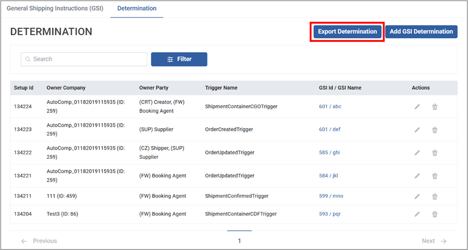Click (CZ) Shipper, (SUP) Supplier cell
Viewport: 468px width, 250px height.
pyautogui.click(x=162, y=153)
